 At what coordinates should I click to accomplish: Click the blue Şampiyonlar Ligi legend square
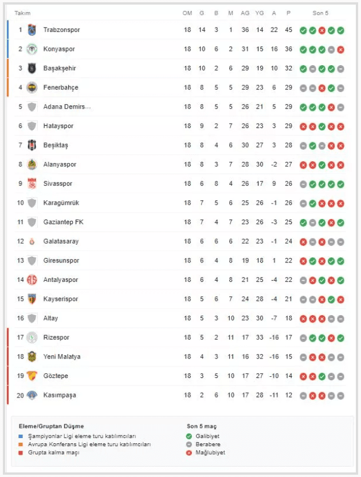pos(21,436)
